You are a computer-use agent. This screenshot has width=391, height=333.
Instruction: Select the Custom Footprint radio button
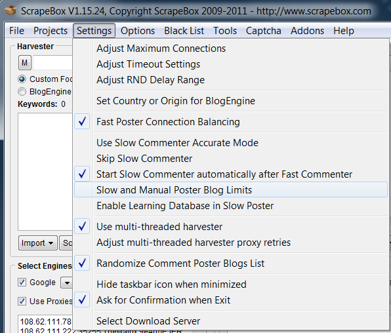click(x=22, y=79)
